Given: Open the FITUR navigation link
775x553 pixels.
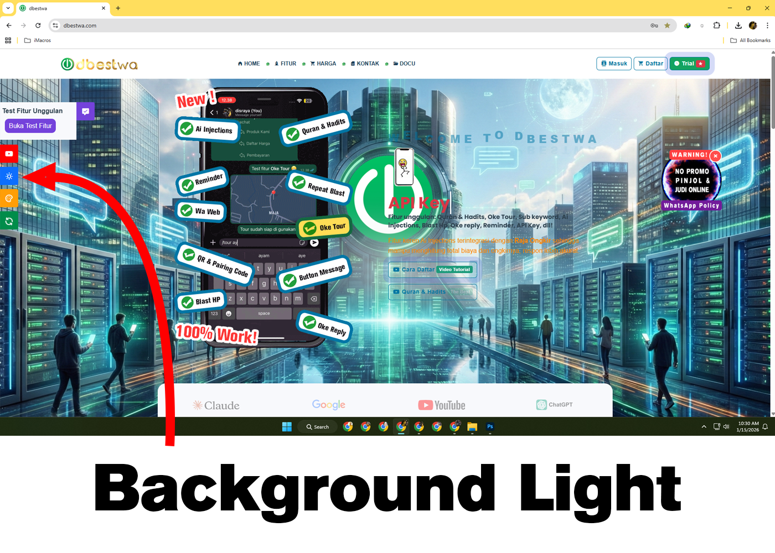Looking at the screenshot, I should tap(285, 64).
